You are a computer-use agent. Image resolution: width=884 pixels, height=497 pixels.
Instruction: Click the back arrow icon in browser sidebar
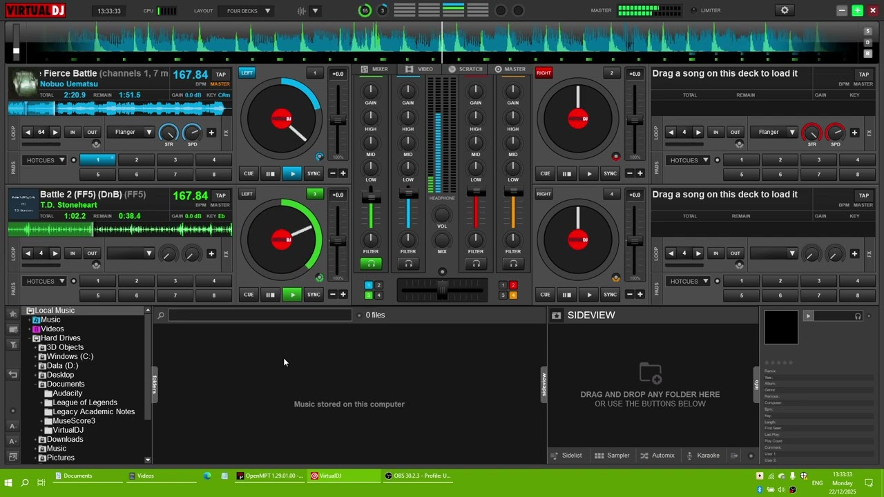coord(12,374)
